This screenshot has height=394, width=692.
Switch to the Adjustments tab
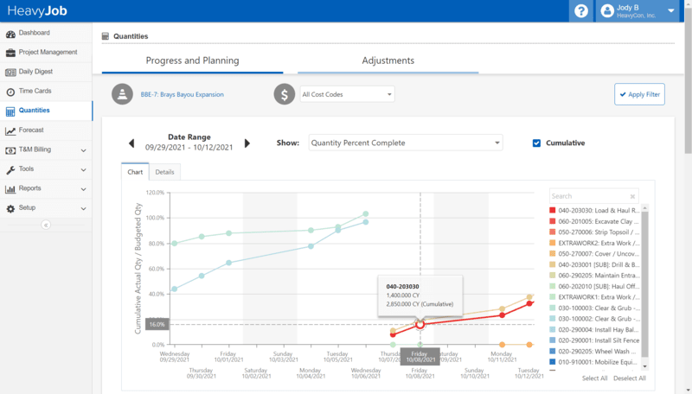pos(388,60)
